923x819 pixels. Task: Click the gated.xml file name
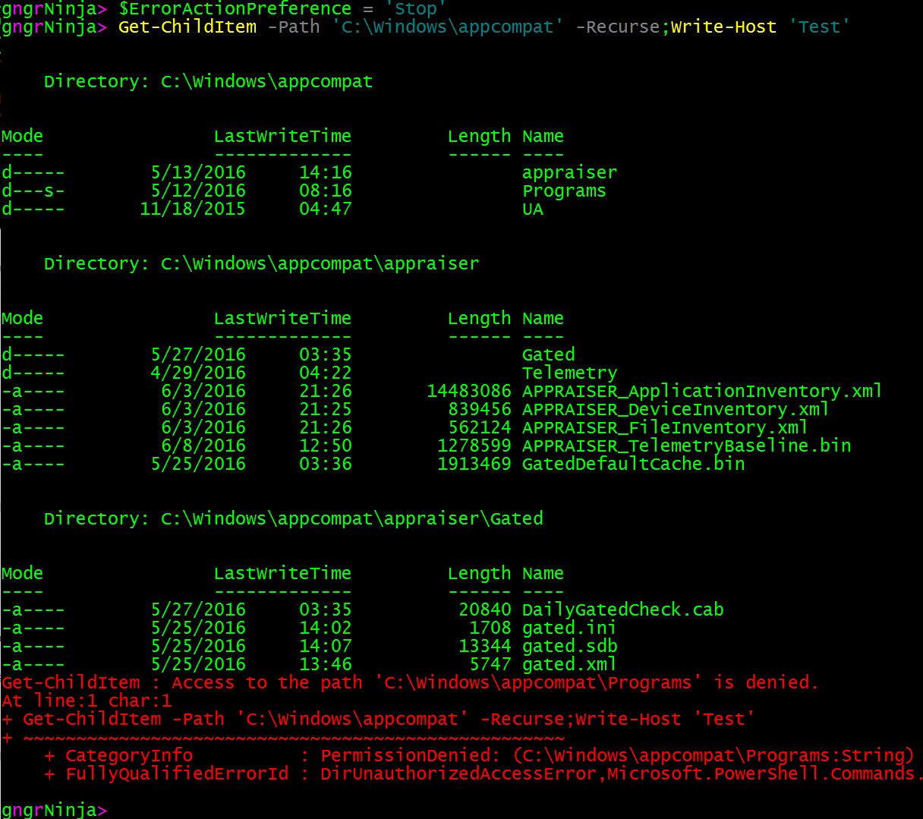569,664
